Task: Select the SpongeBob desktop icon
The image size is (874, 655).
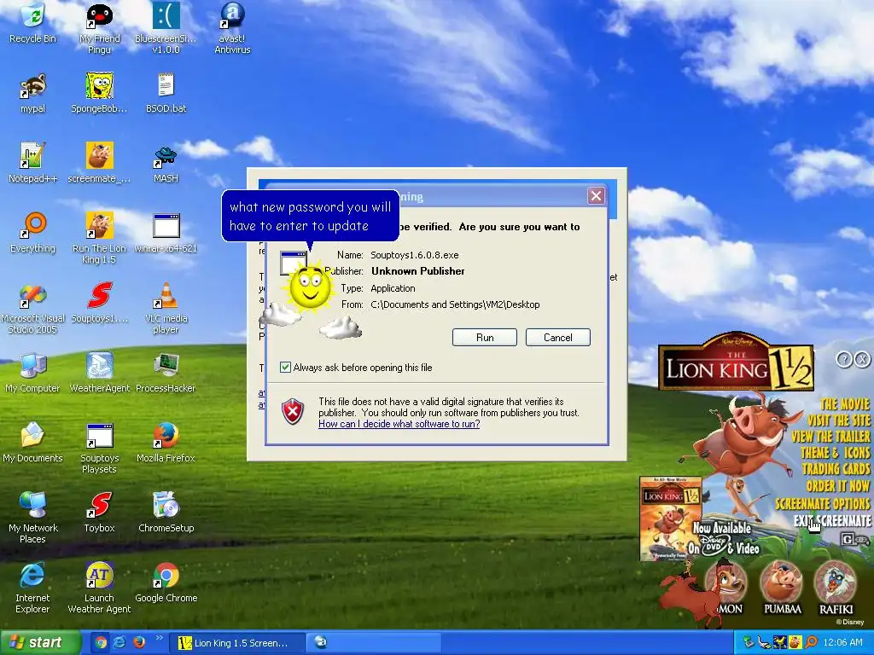Action: [x=99, y=93]
